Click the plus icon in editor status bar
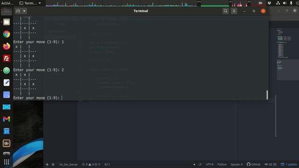This screenshot has height=168, width=299. click(x=47, y=164)
